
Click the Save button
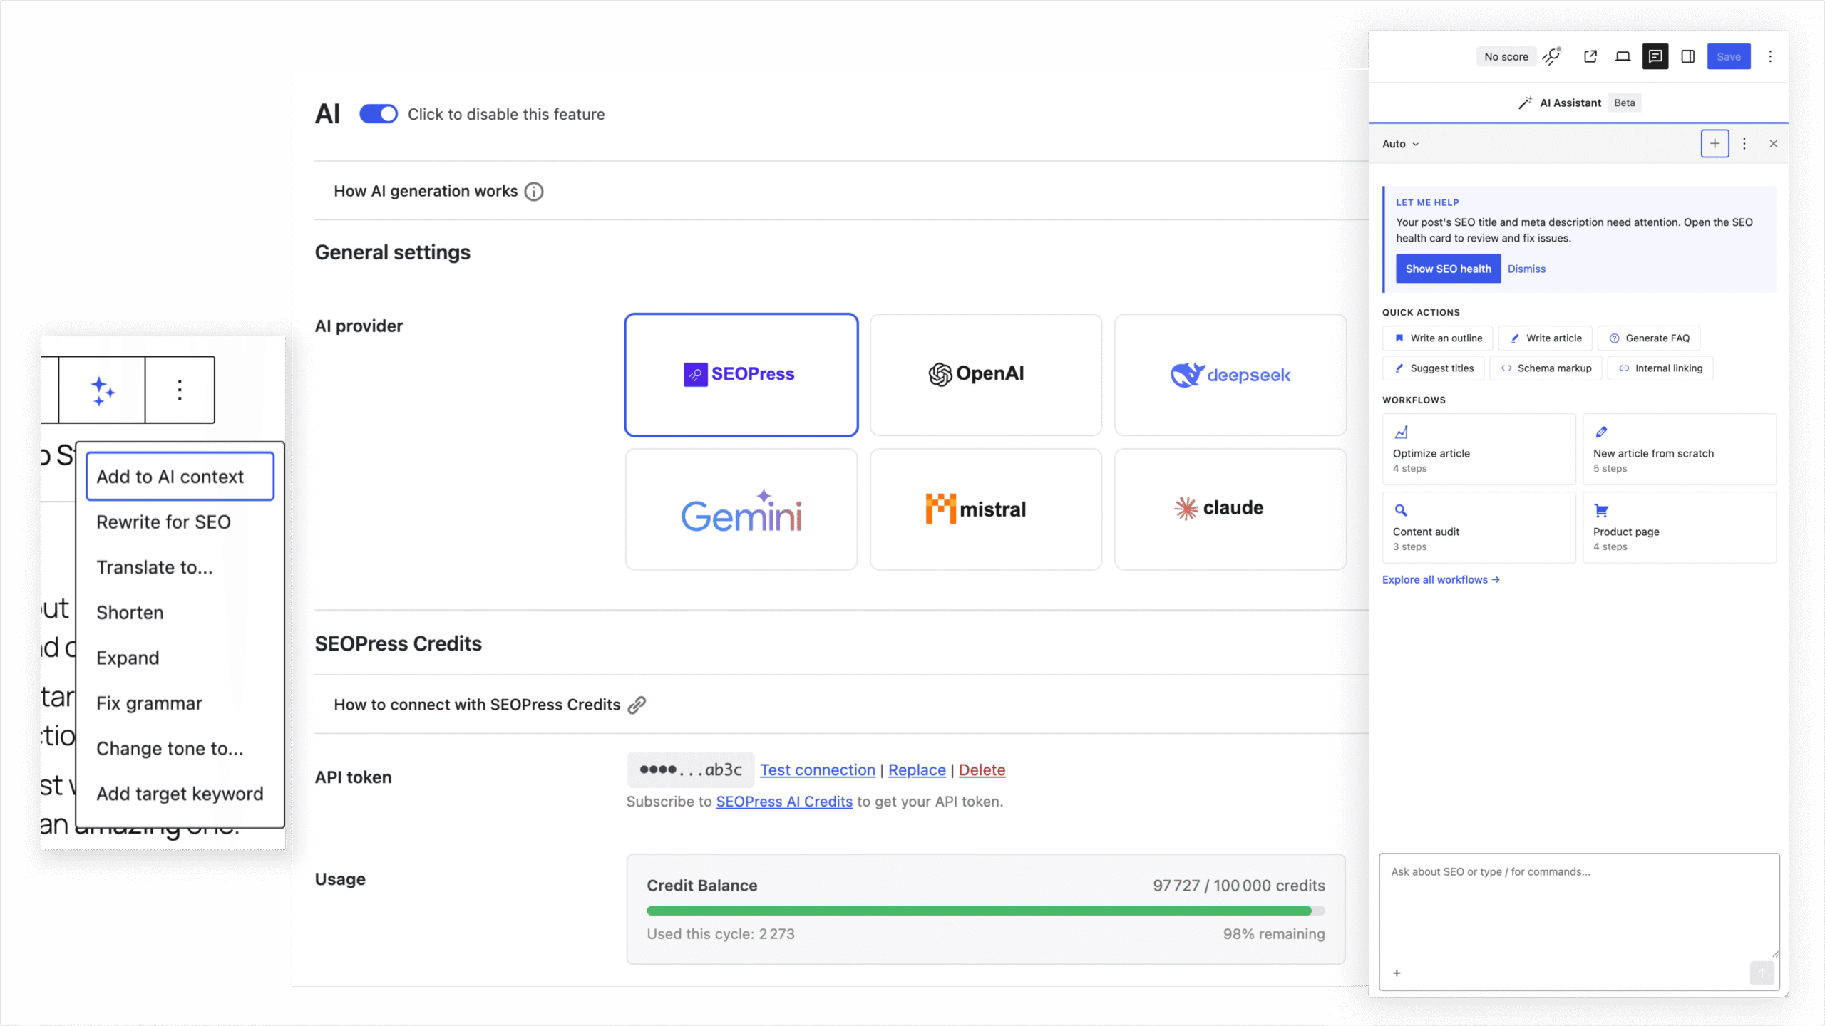tap(1729, 56)
